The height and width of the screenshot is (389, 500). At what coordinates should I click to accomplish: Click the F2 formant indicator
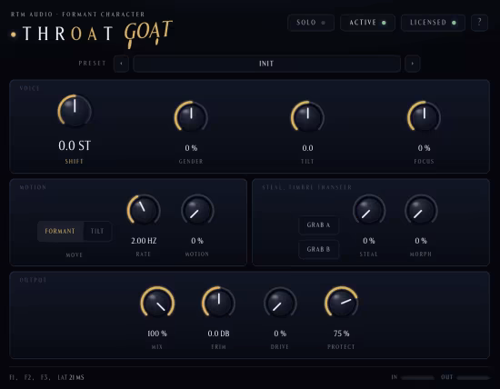(x=29, y=377)
